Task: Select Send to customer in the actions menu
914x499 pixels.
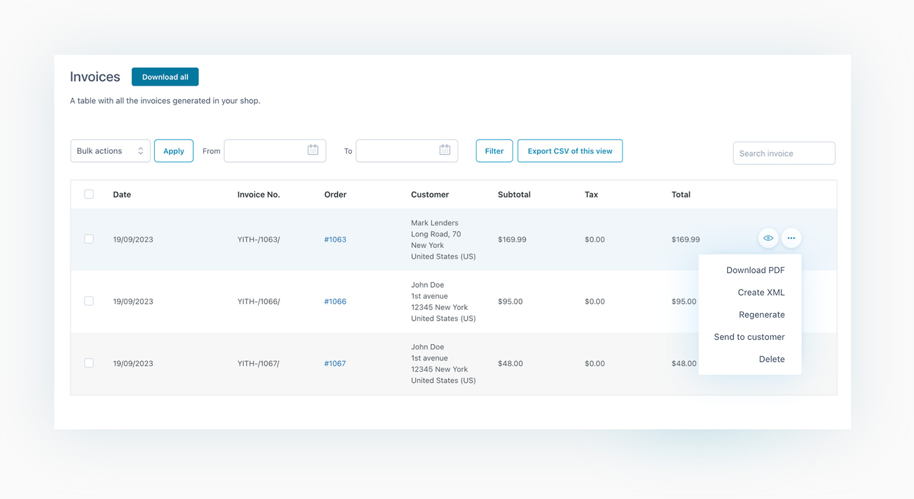Action: [749, 336]
